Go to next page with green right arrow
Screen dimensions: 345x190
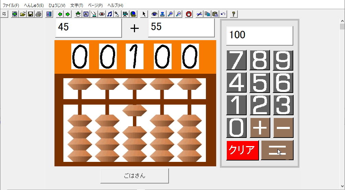67,14
